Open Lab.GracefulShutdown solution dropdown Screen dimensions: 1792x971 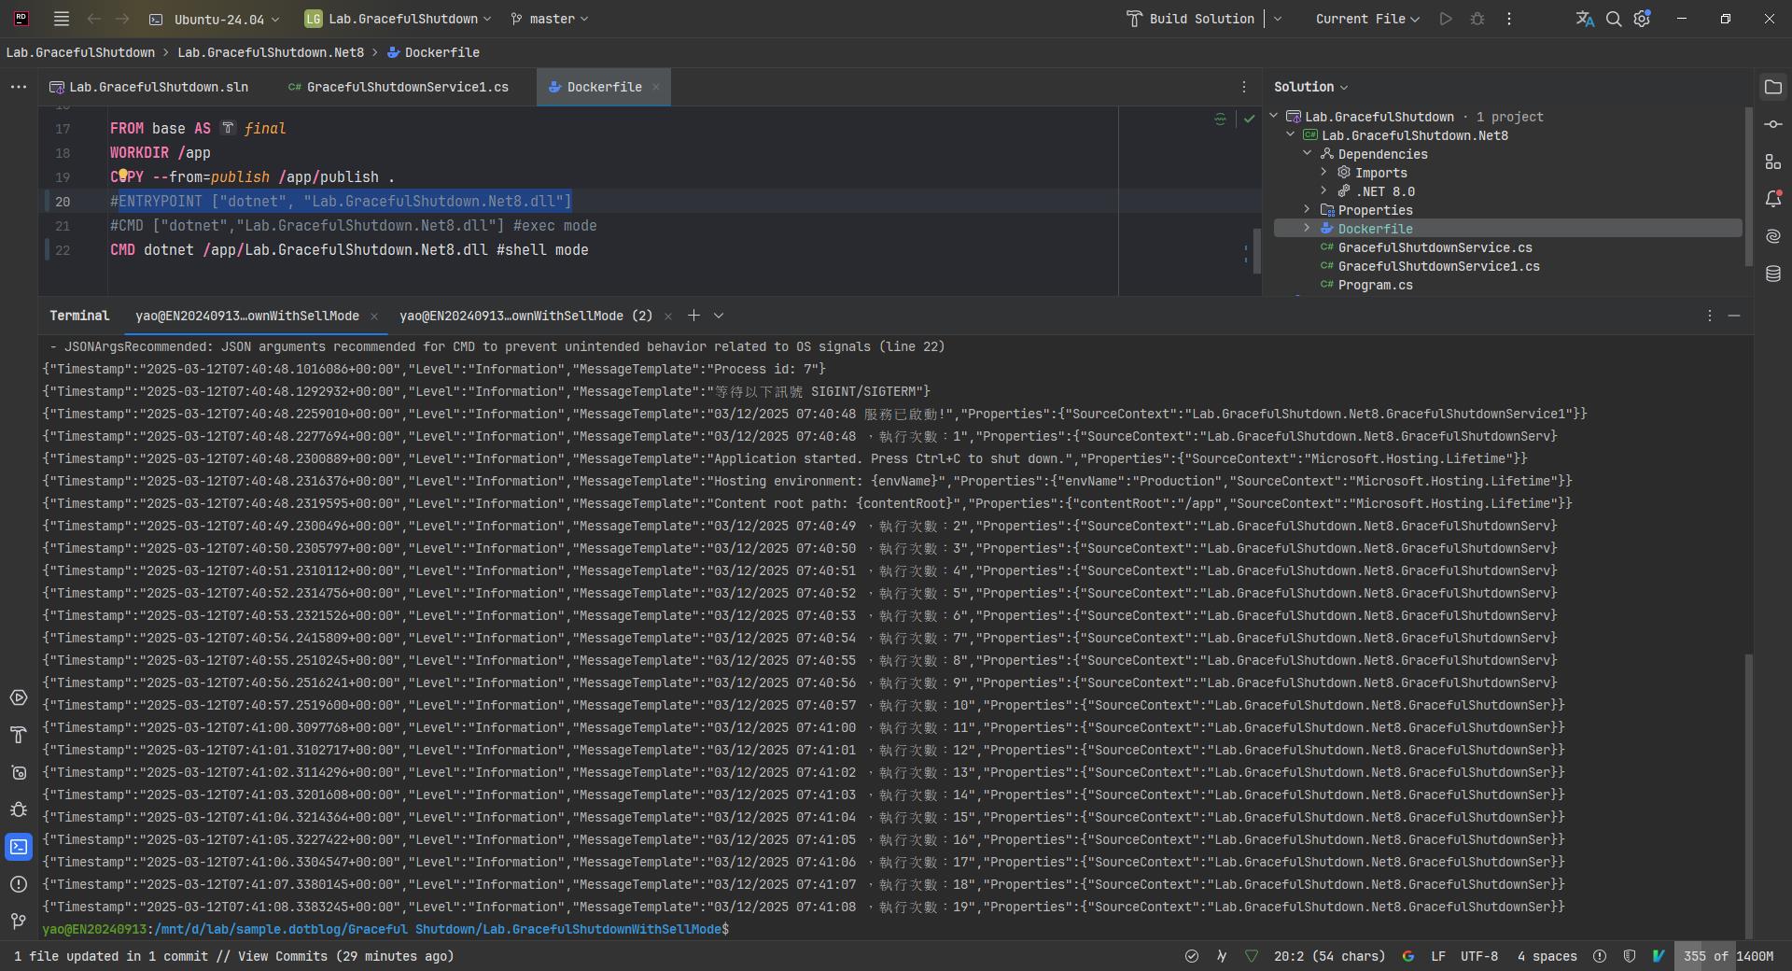tap(398, 19)
